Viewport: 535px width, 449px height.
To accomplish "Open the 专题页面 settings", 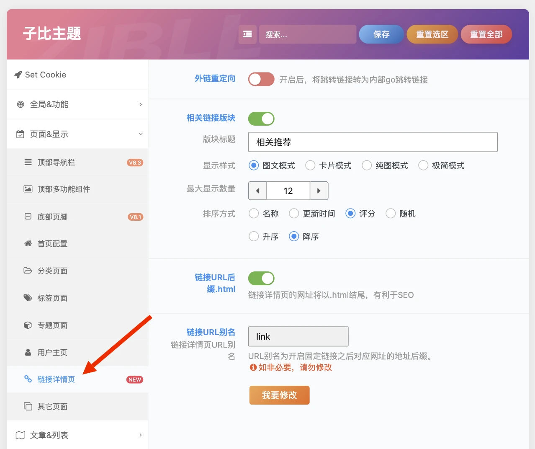I will click(x=77, y=325).
